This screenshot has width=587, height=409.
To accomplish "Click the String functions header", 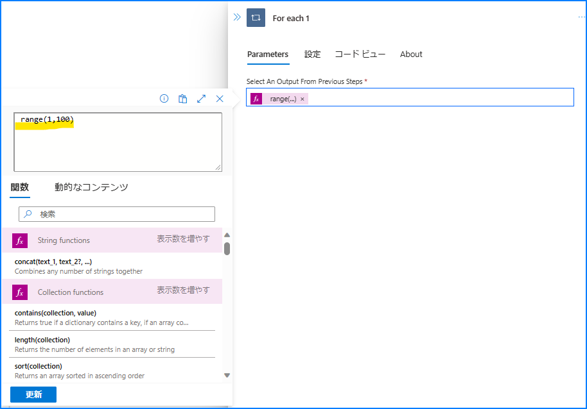I will pyautogui.click(x=112, y=240).
